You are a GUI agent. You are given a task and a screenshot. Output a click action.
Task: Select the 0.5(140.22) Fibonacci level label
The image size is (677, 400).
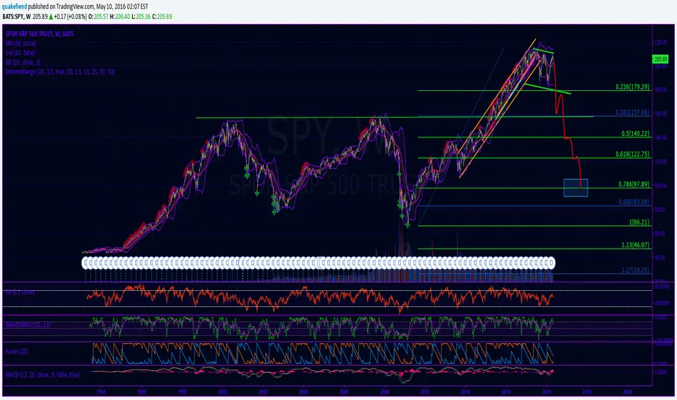tap(636, 134)
